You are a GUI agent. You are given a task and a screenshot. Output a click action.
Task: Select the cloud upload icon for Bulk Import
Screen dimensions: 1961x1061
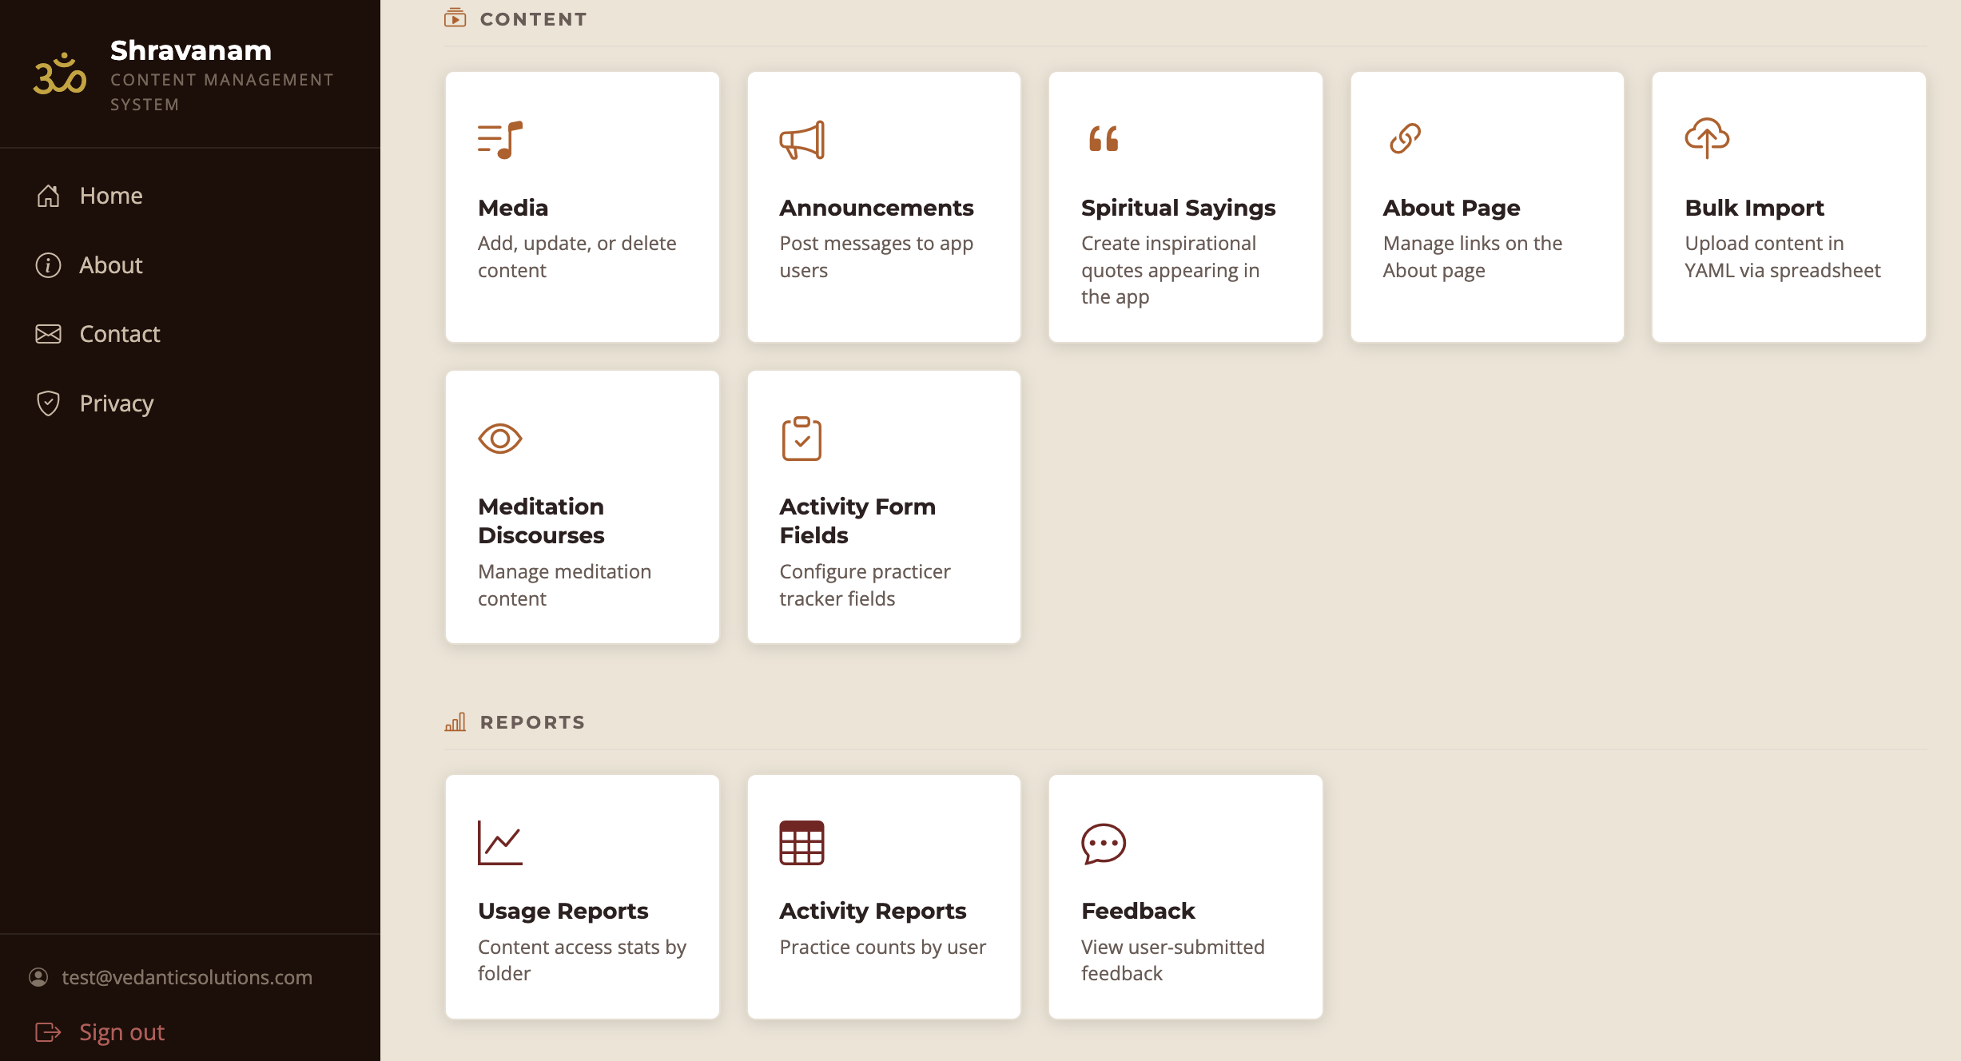tap(1706, 138)
